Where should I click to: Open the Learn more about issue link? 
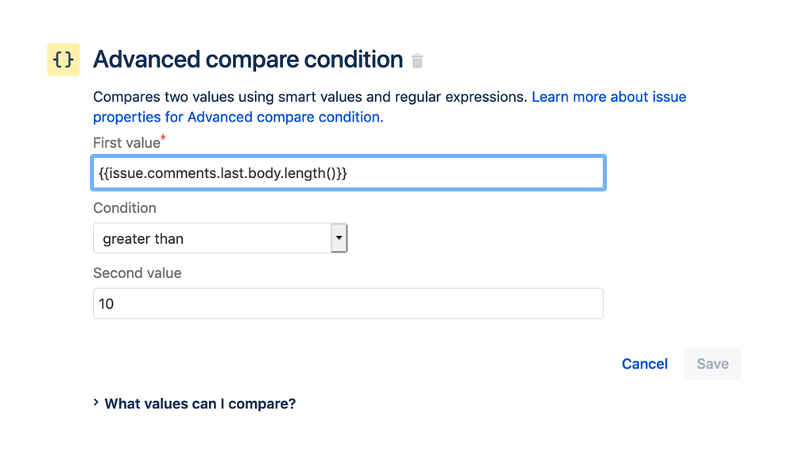609,97
